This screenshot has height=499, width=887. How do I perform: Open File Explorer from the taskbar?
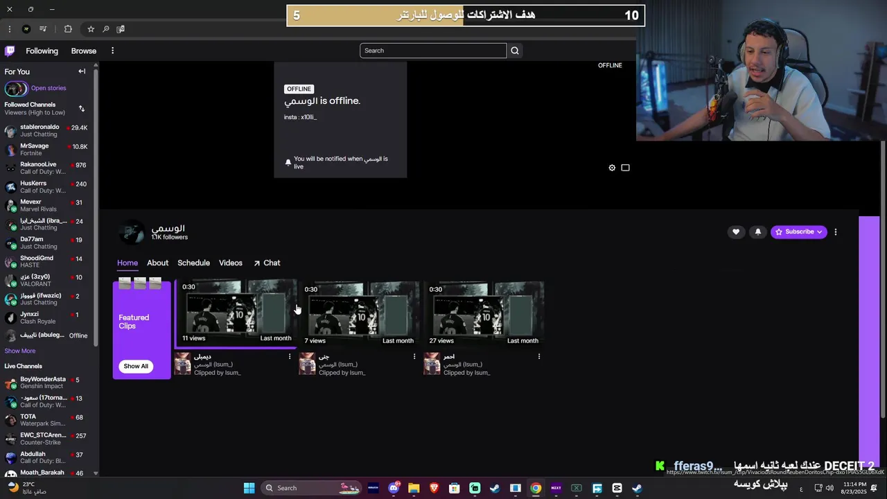click(414, 488)
